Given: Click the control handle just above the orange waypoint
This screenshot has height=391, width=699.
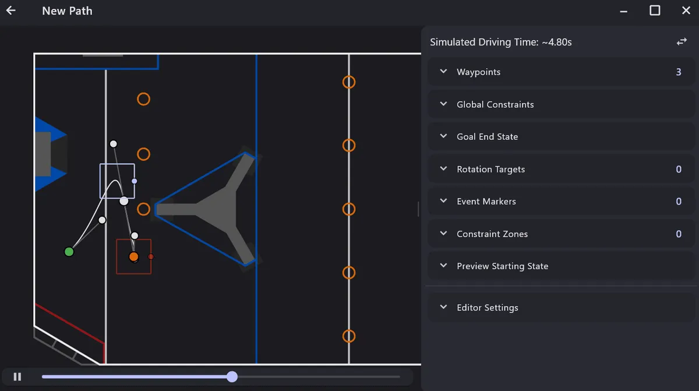Looking at the screenshot, I should [x=135, y=235].
